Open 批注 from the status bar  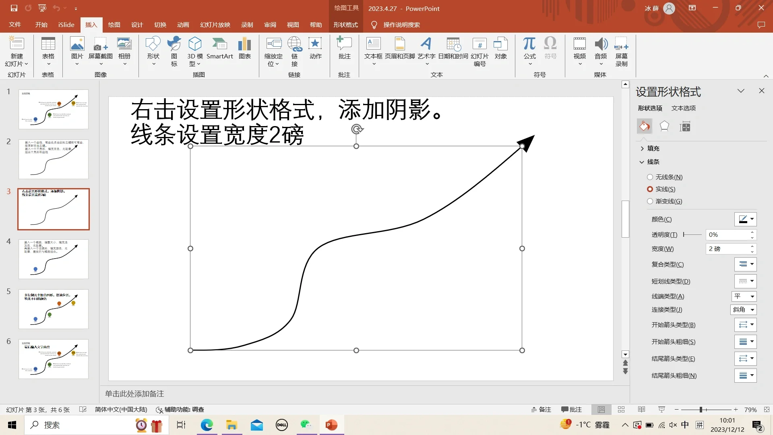[571, 409]
